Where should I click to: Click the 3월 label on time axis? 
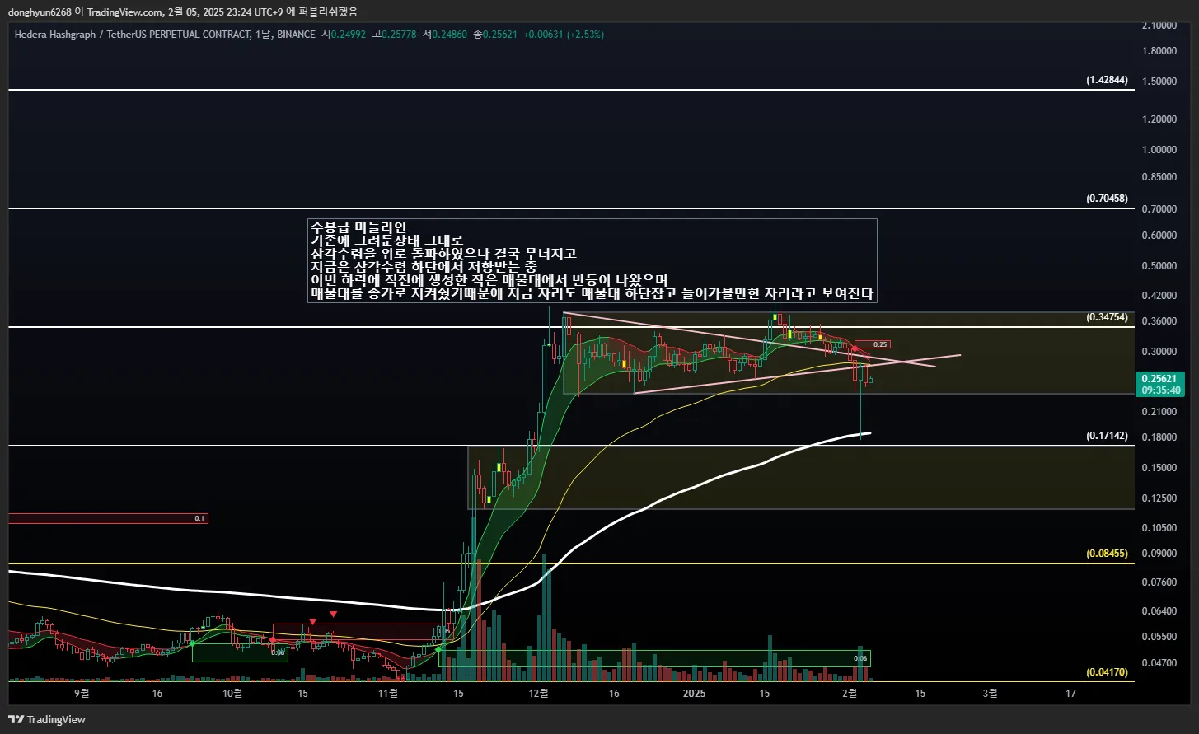tap(990, 694)
